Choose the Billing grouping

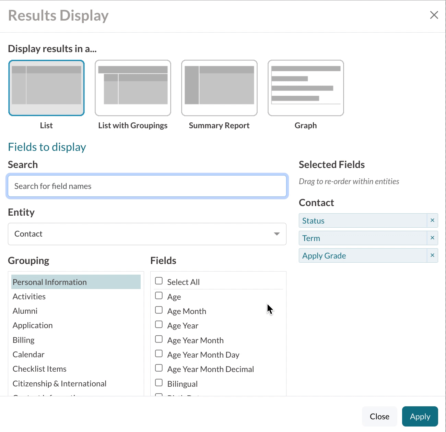coord(24,340)
